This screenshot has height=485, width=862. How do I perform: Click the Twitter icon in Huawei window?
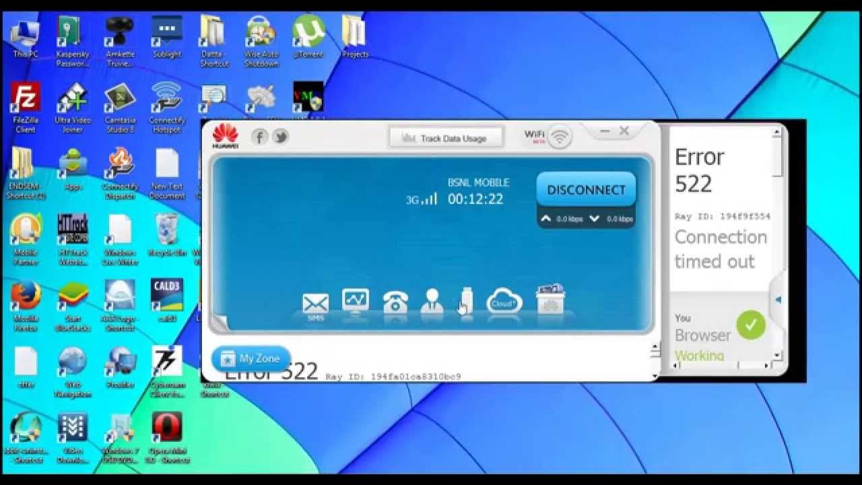(281, 137)
